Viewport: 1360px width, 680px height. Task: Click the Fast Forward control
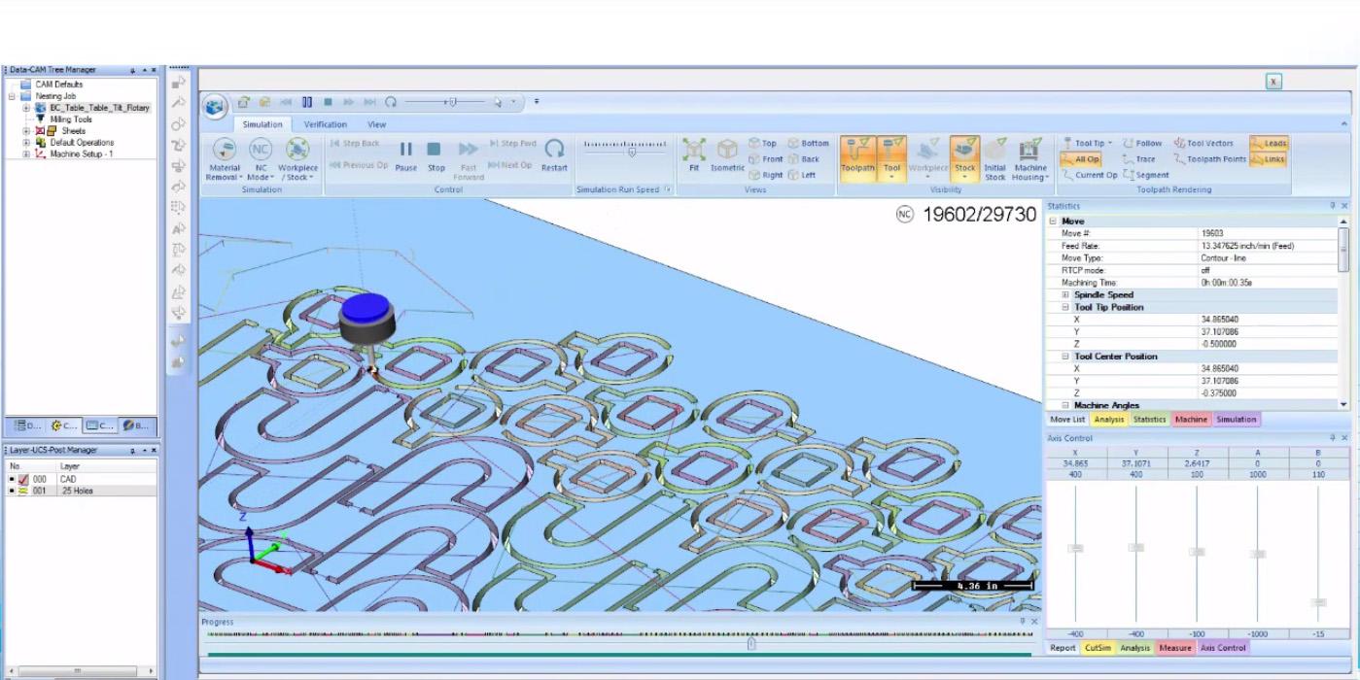(x=468, y=159)
